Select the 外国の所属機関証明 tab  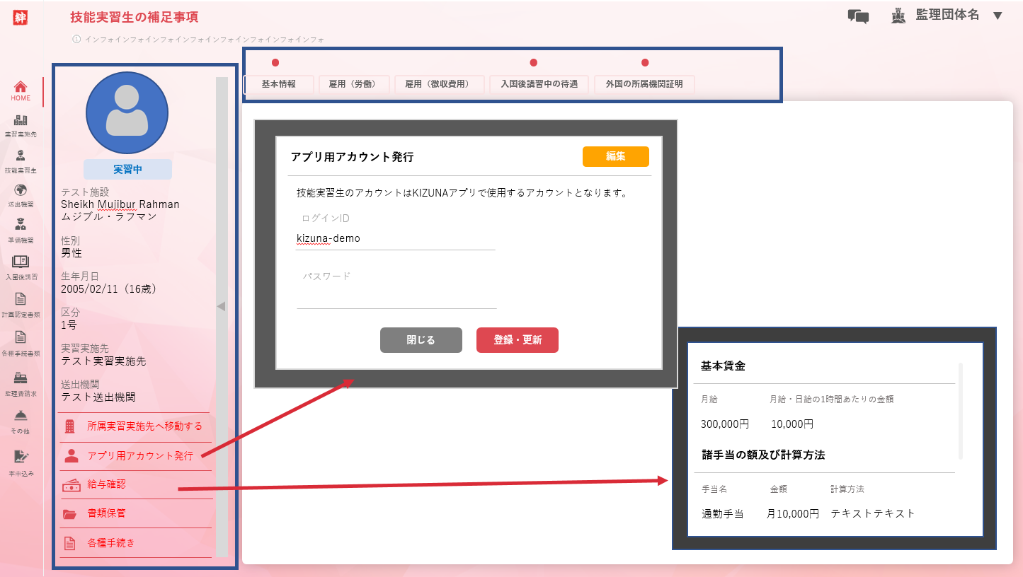pos(644,84)
